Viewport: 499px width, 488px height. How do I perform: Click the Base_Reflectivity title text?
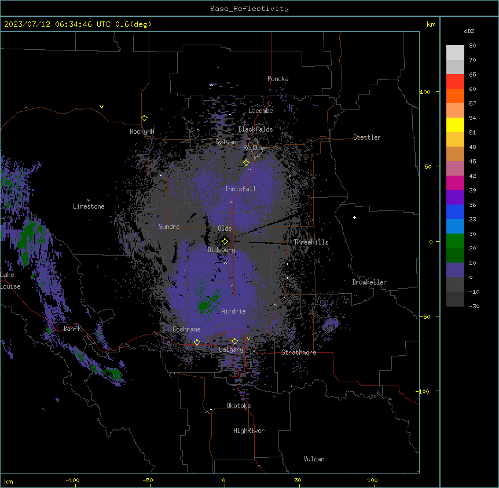pos(249,9)
